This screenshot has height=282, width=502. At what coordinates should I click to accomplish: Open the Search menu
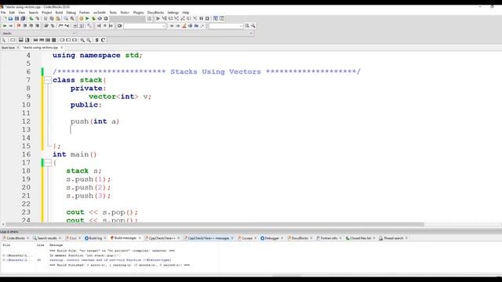point(33,13)
